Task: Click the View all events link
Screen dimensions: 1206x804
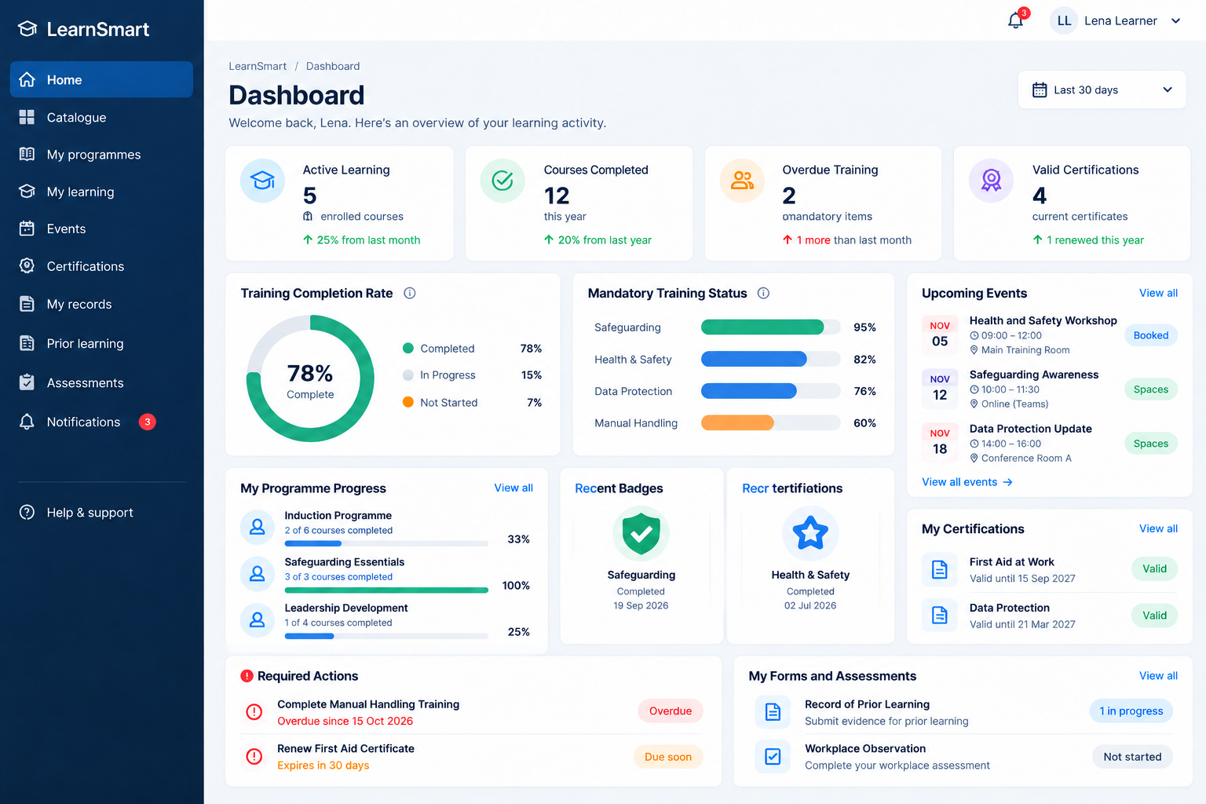Action: 967,482
